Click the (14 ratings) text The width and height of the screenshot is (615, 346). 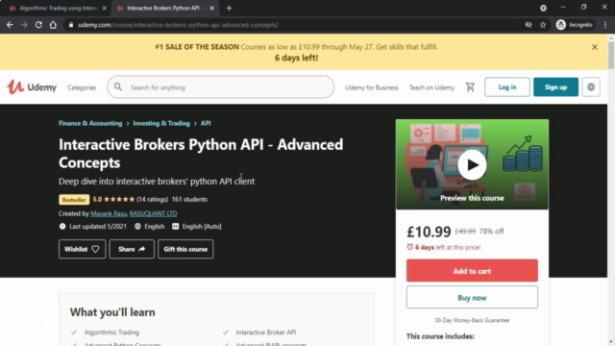152,199
